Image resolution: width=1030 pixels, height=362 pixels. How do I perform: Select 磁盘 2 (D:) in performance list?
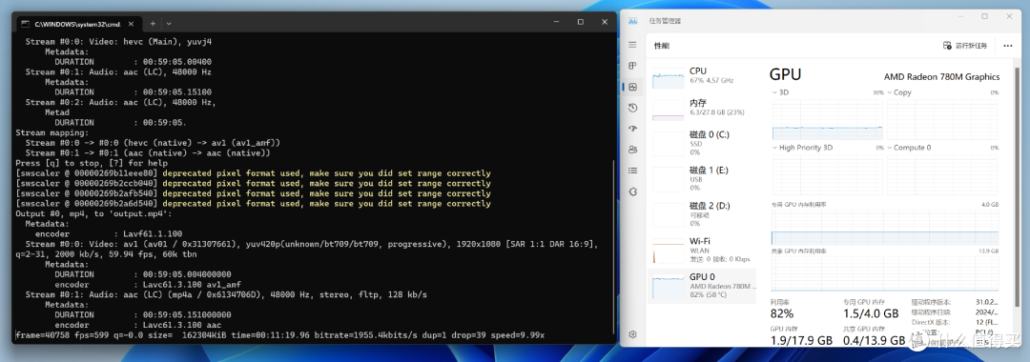tap(702, 213)
